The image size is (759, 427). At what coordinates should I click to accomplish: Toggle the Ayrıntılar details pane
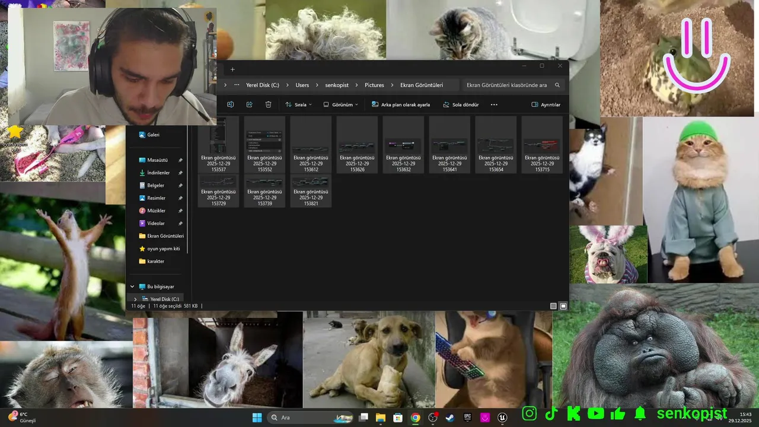click(x=546, y=104)
